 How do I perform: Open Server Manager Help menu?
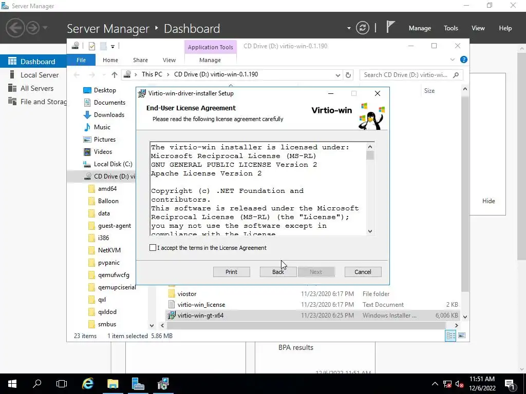tap(505, 28)
